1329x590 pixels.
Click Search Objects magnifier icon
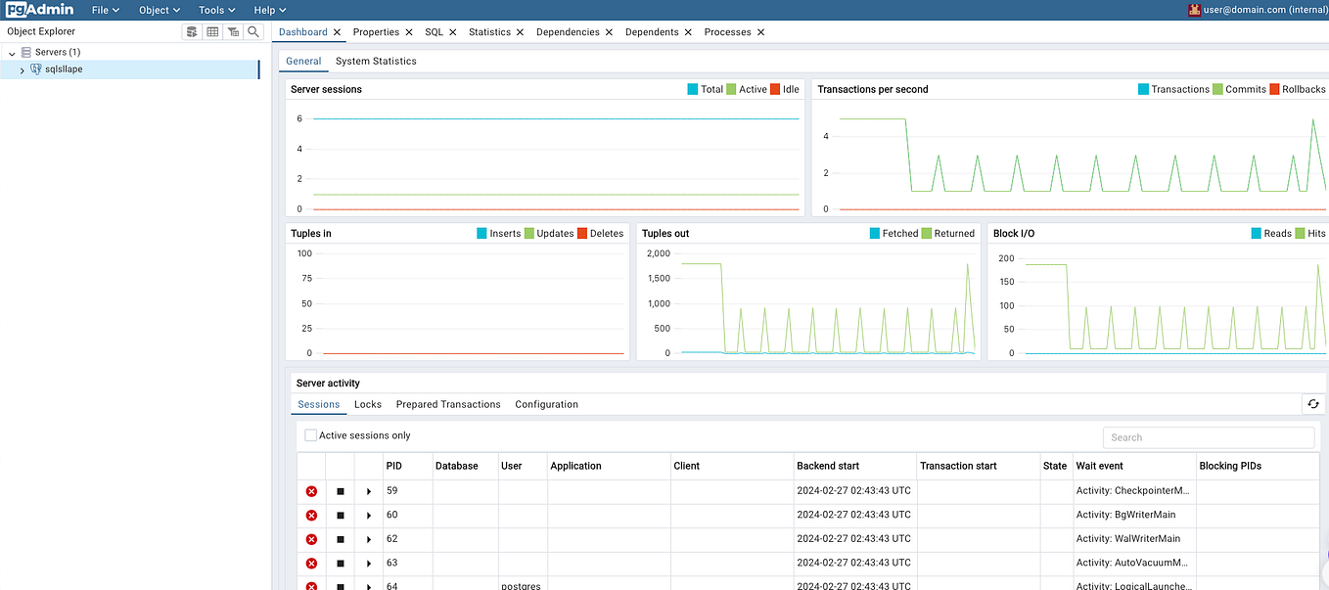253,31
